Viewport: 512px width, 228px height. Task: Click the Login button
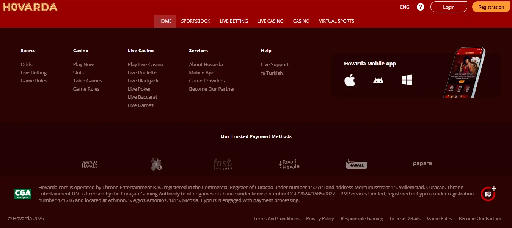449,7
